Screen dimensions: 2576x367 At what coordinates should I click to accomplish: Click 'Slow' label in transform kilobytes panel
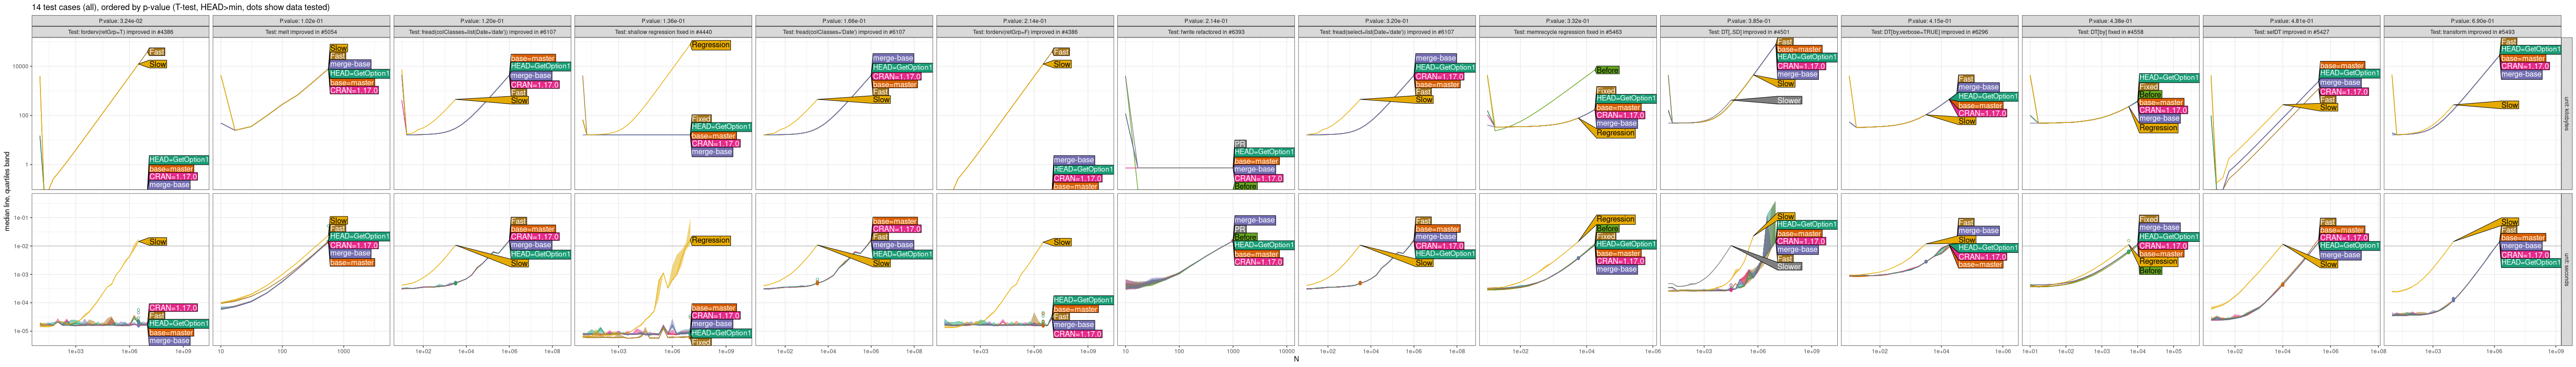tap(2509, 105)
